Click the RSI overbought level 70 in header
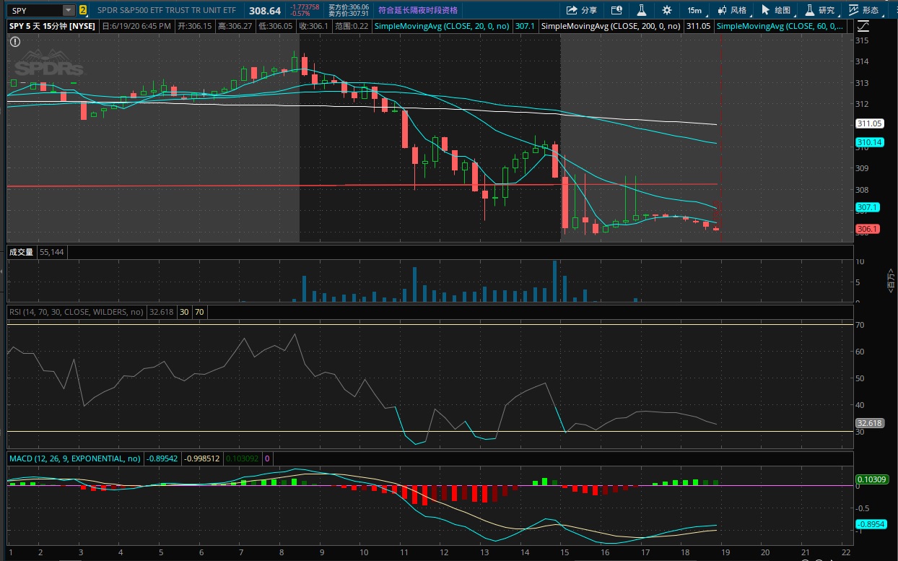 [199, 312]
